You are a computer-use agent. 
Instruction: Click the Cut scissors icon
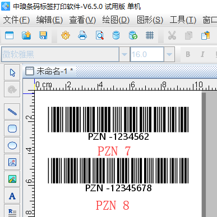click(172, 35)
